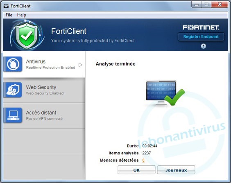Open the File menu

point(9,15)
